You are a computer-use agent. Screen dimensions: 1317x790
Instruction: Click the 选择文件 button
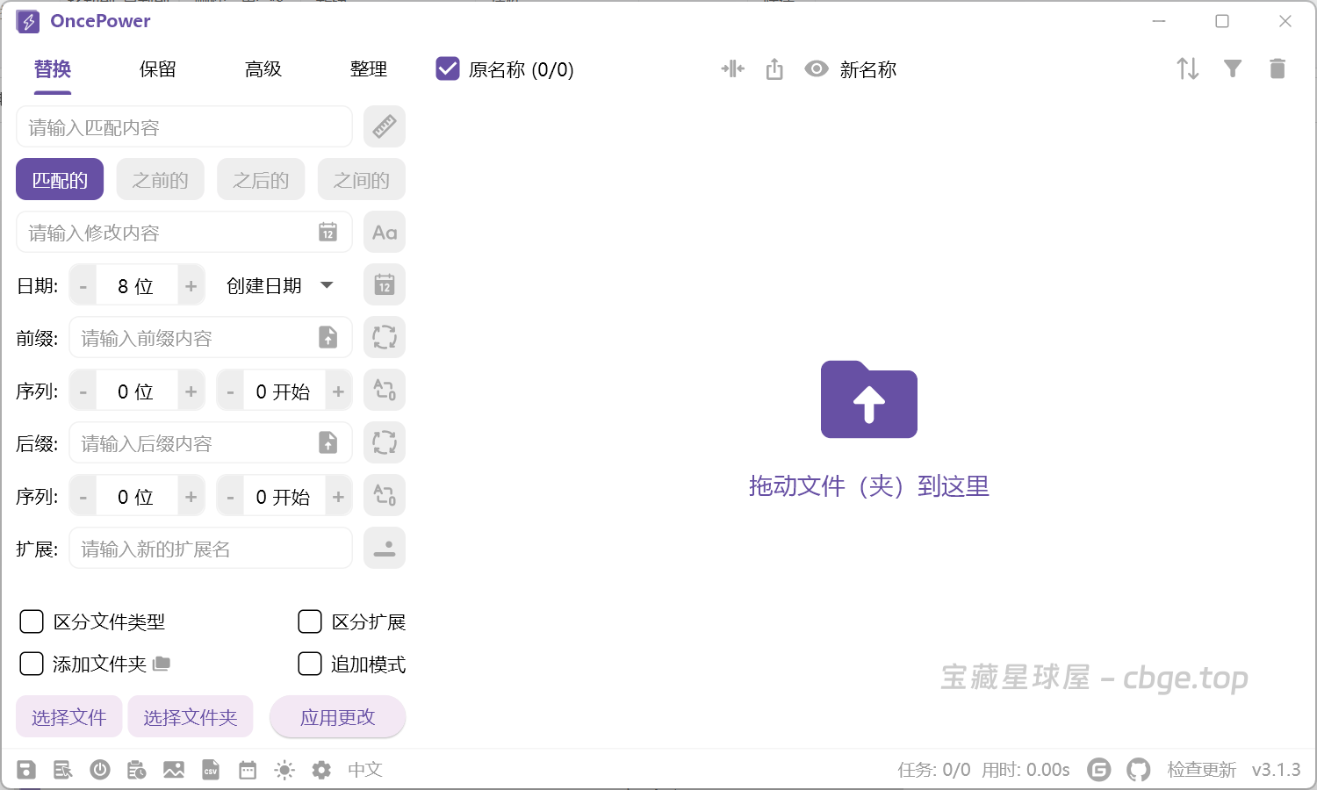69,717
